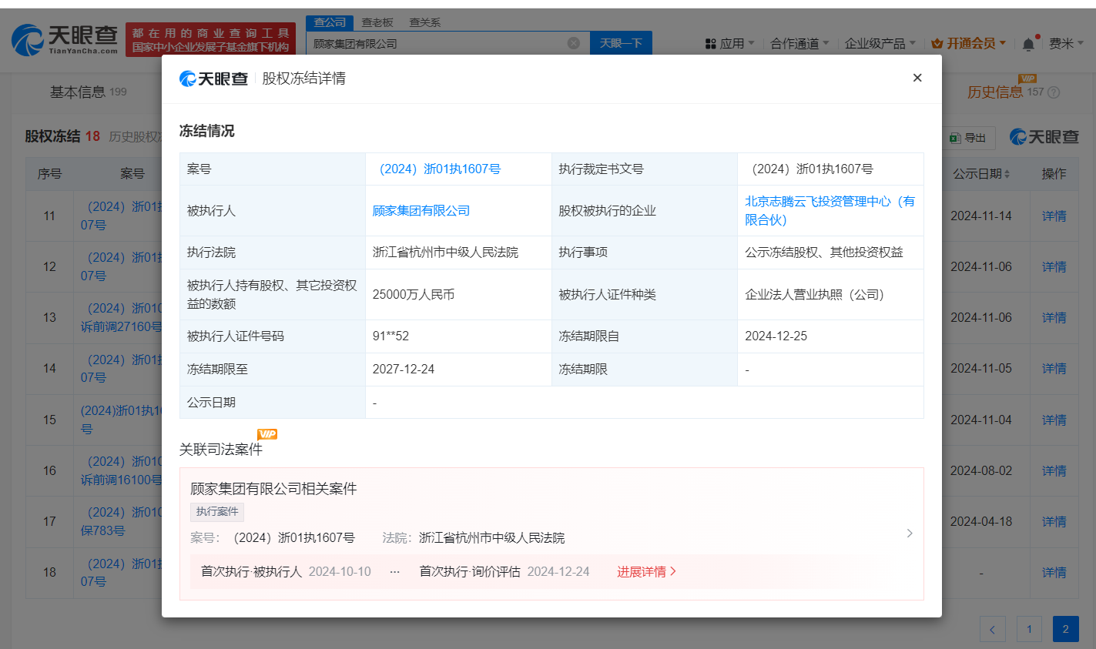Switch to 查关系 search tab
1096x649 pixels.
[x=424, y=22]
